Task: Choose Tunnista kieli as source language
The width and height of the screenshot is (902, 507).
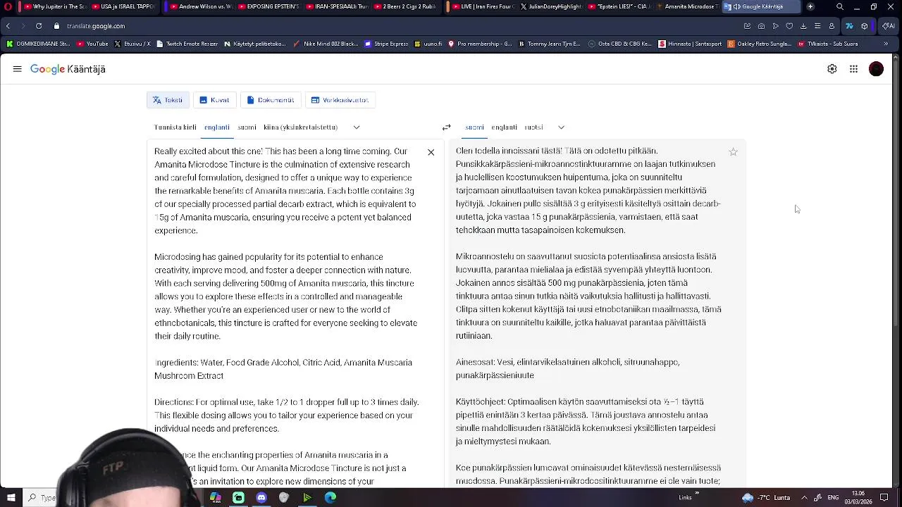Action: [x=175, y=127]
